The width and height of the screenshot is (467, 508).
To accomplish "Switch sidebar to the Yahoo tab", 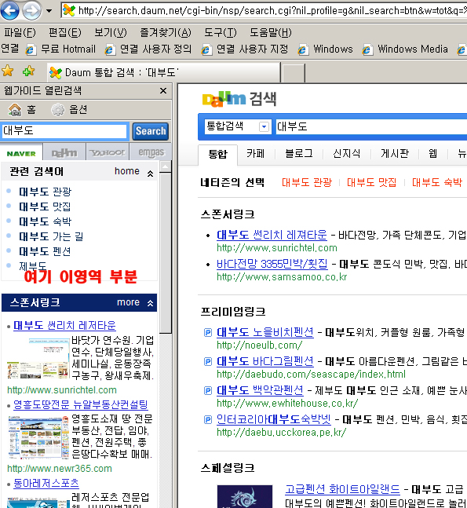I will [x=108, y=153].
